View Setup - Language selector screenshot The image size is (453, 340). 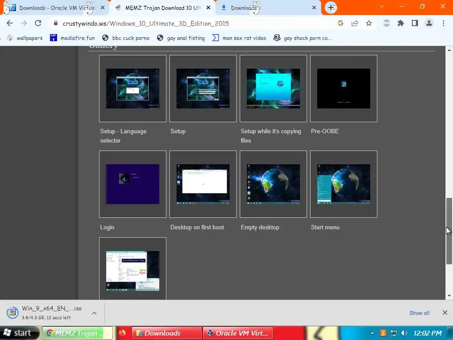133,89
